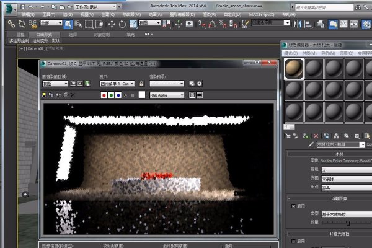Click the 多边形绘制 ribbon panel button
Viewport: 372px width, 248px height.
(19, 41)
